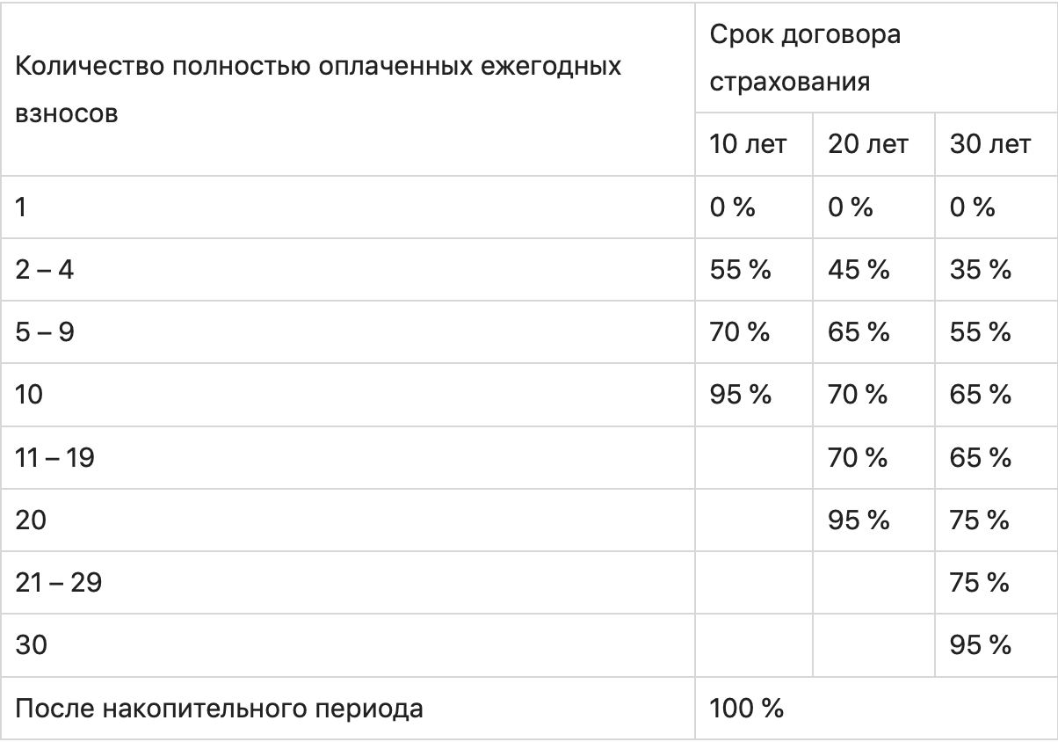The height and width of the screenshot is (742, 1058).
Task: Click 95 % in the 10 лет column
Action: pos(740,395)
